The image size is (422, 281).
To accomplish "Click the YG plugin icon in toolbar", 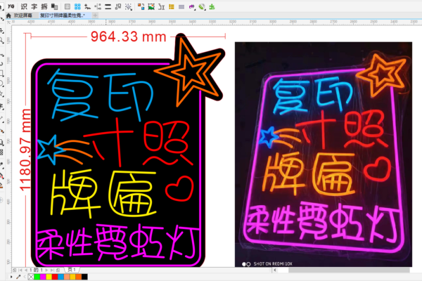I will [11, 6].
